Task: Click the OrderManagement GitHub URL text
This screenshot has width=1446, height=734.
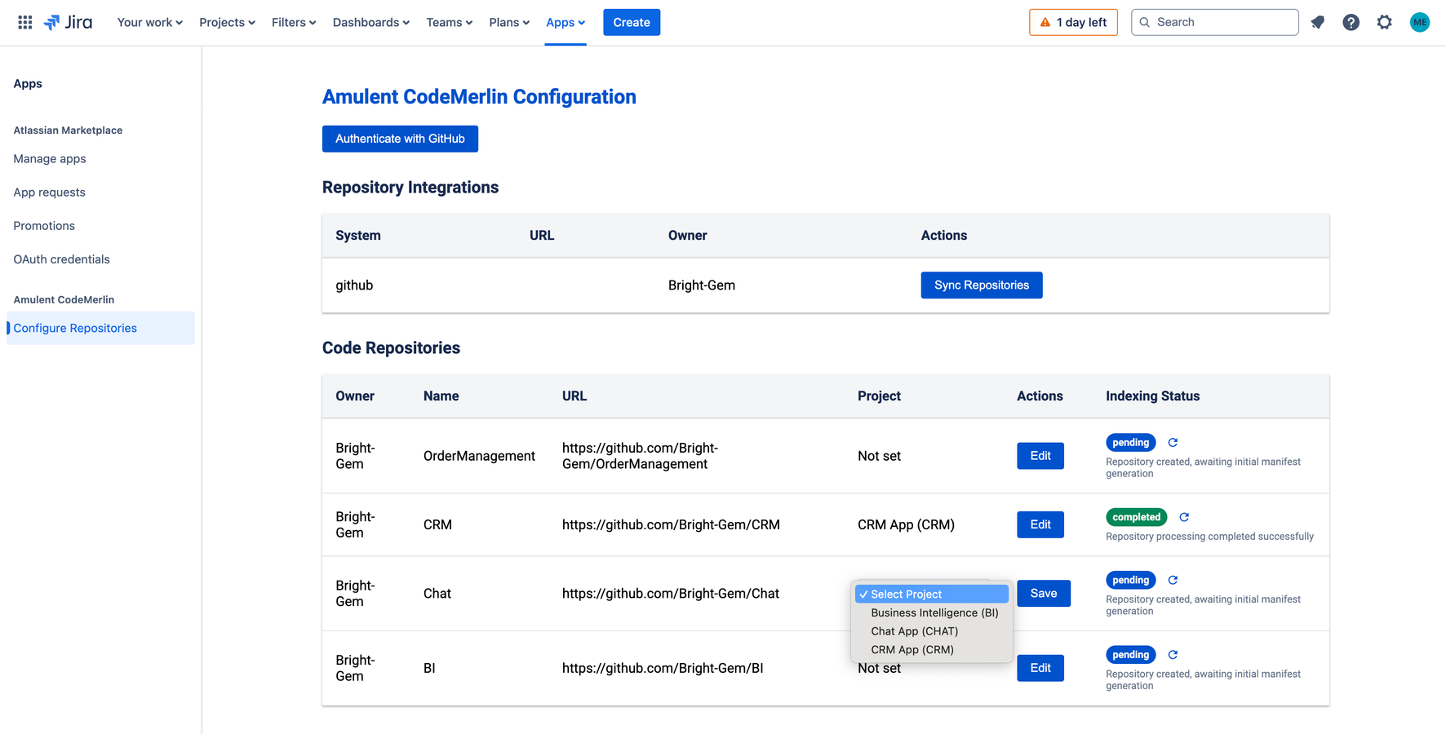Action: [x=641, y=456]
